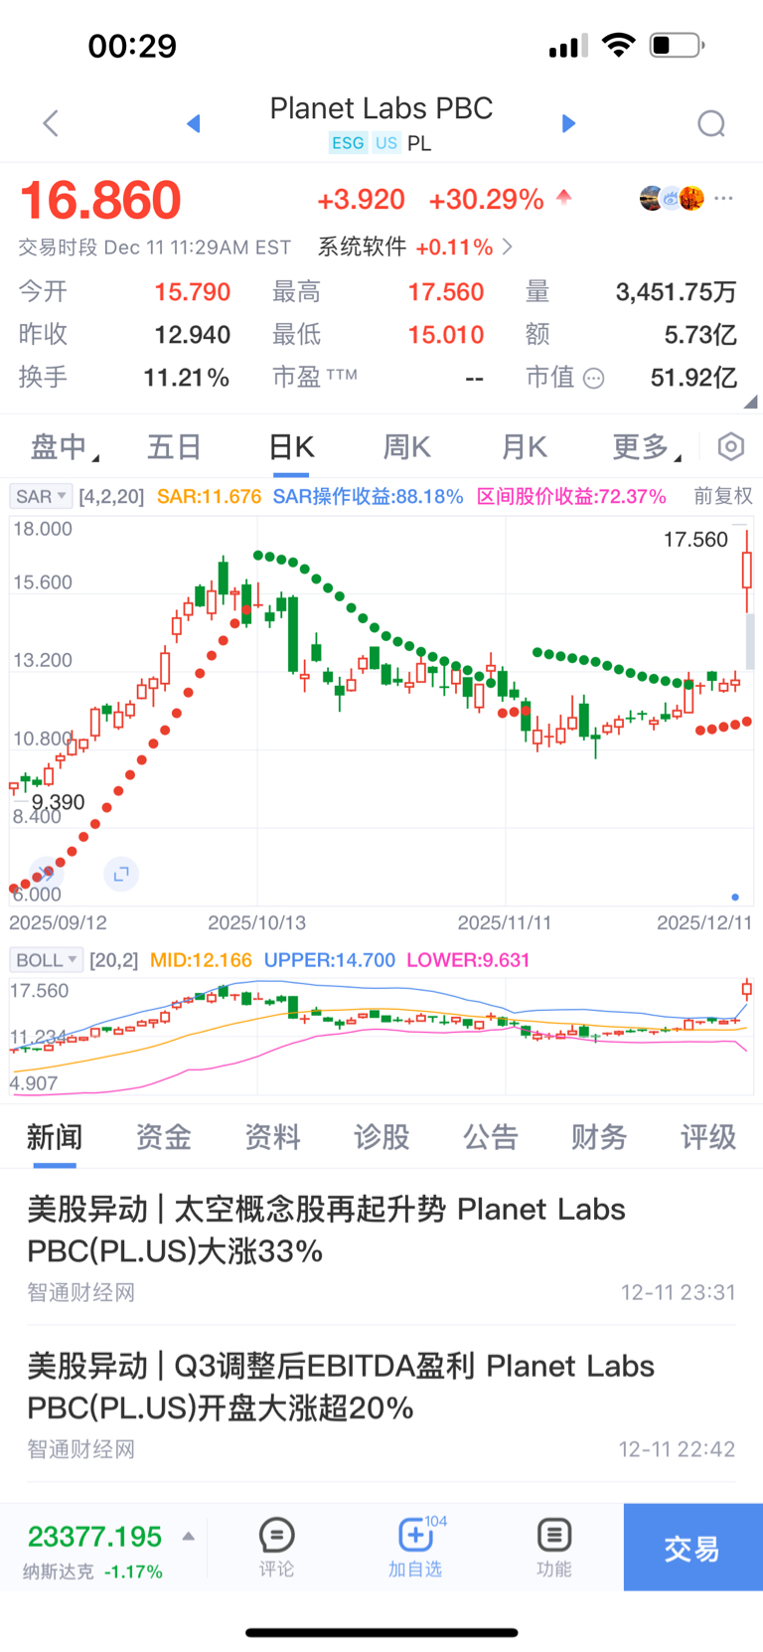763x1652 pixels.
Task: Tap the US market tag
Action: tap(386, 143)
